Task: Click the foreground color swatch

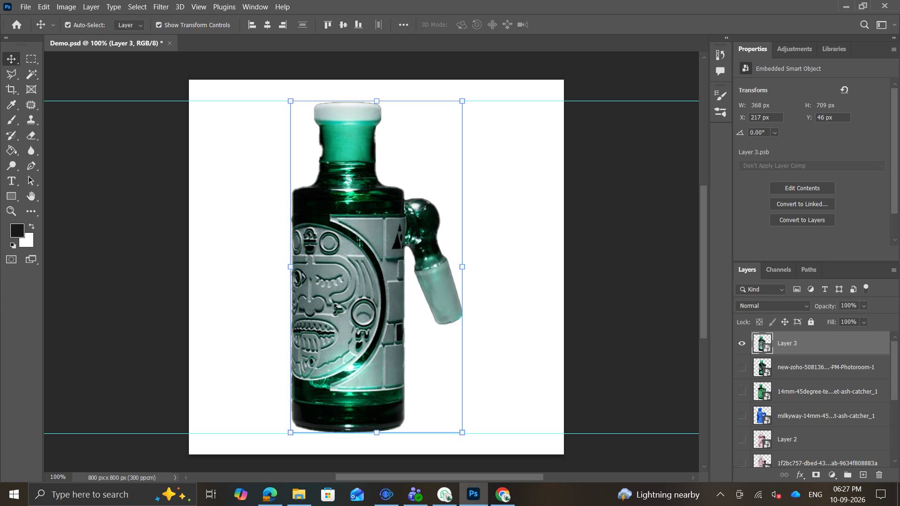Action: pyautogui.click(x=17, y=230)
